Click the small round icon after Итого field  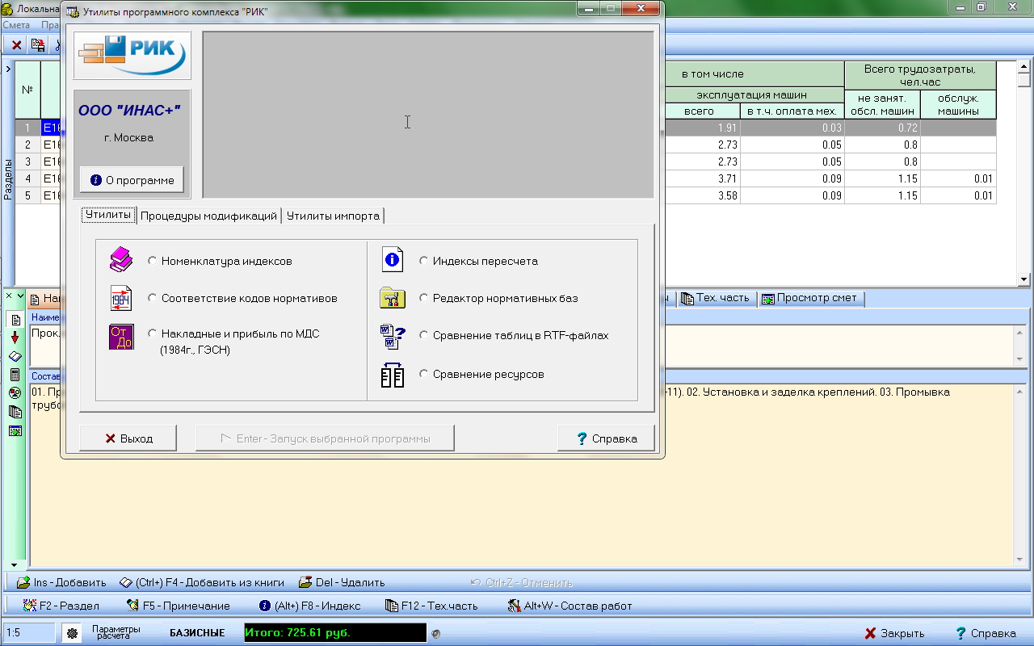(x=436, y=634)
